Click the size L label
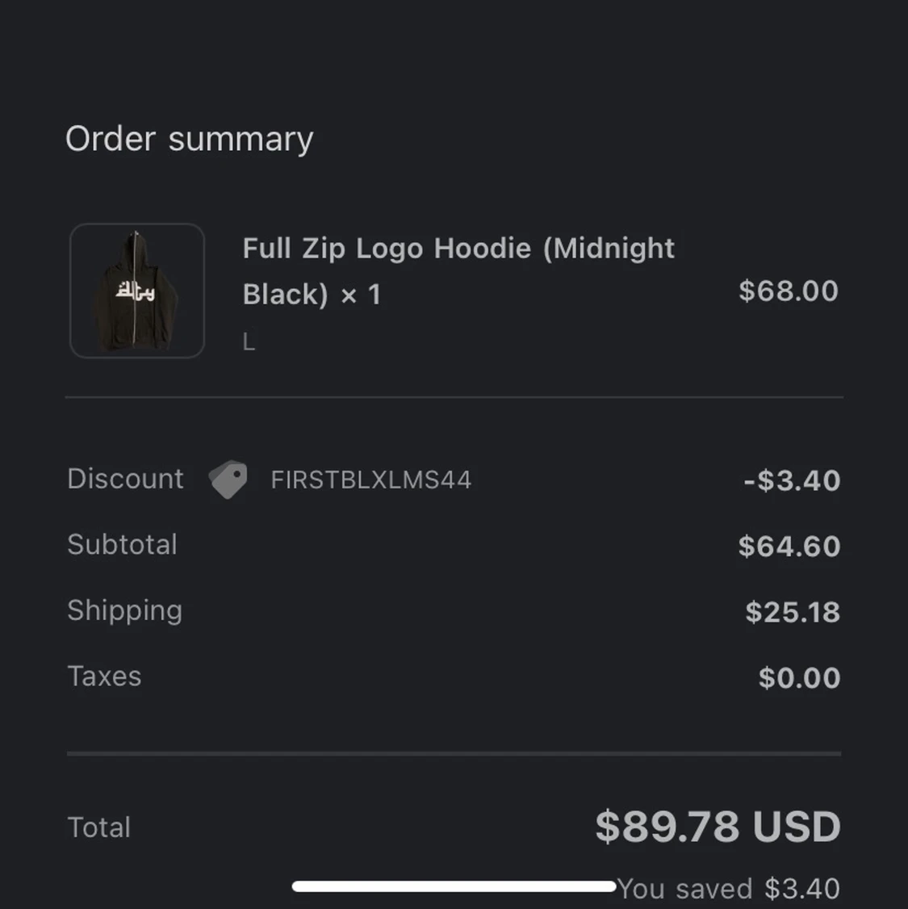 click(249, 342)
